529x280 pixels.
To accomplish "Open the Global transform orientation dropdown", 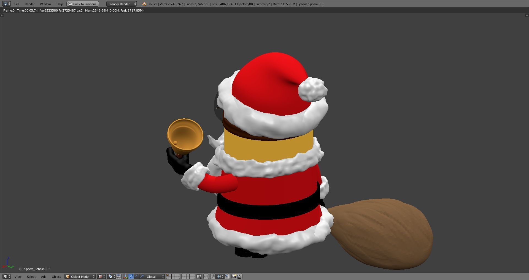I will (155, 276).
